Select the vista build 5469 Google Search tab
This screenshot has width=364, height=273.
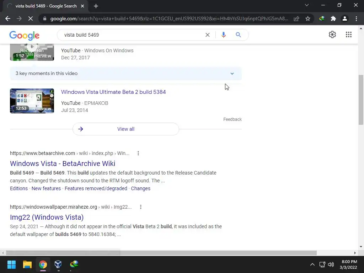pos(46,6)
